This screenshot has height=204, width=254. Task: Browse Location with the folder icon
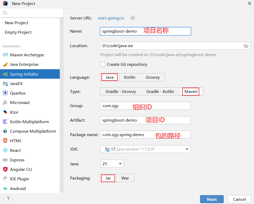point(246,46)
